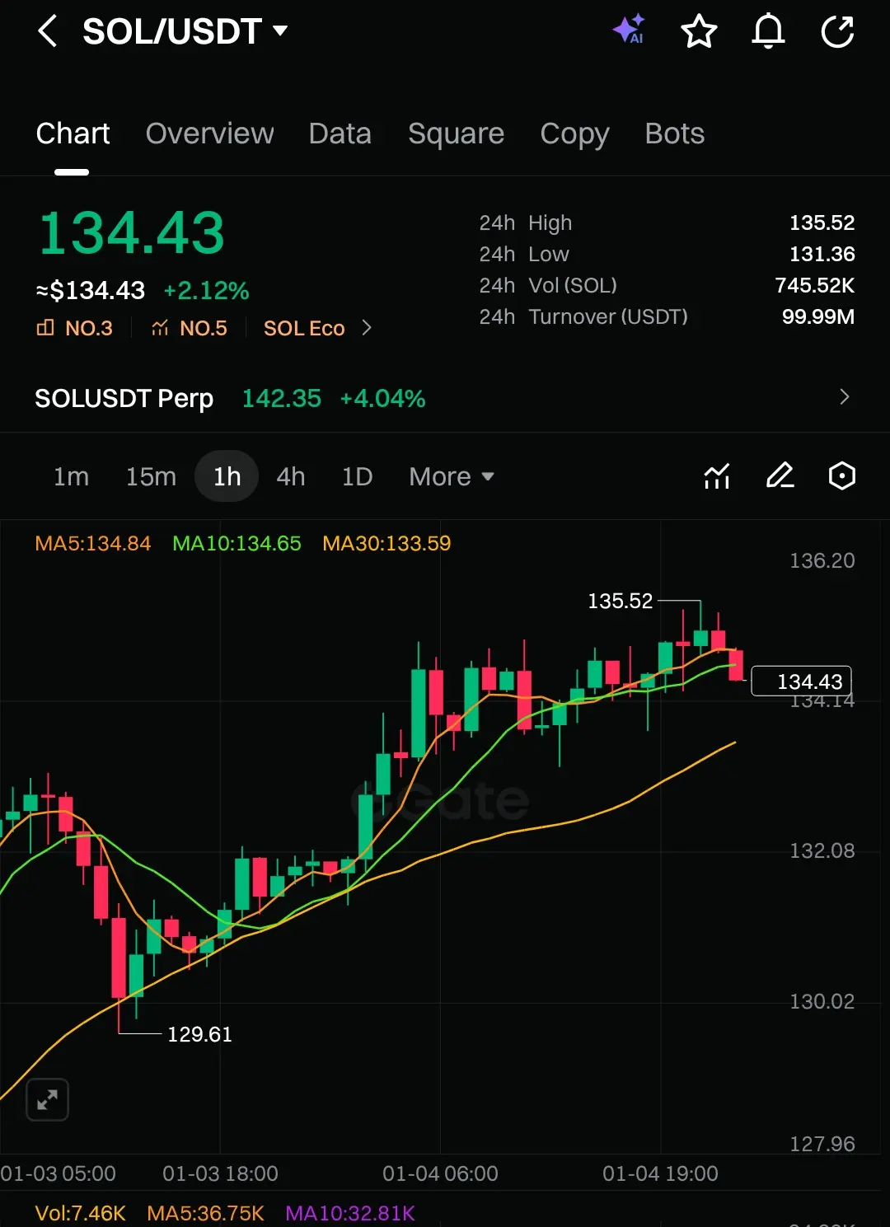This screenshot has width=890, height=1227.
Task: Tap the Turnover value 99.99M
Action: (817, 316)
